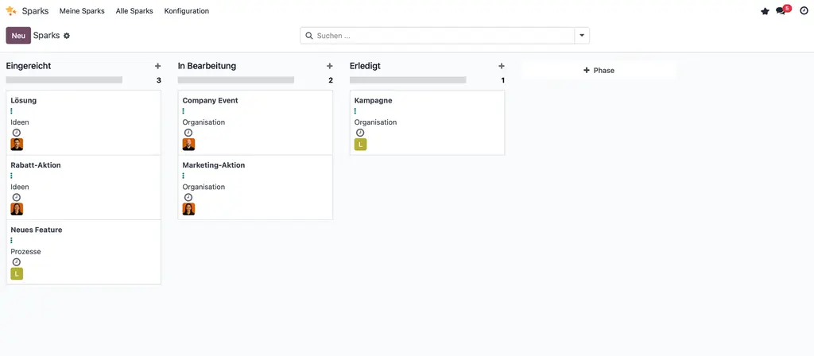This screenshot has width=814, height=356.
Task: Open the options menu on Company Event card
Action: coord(184,111)
